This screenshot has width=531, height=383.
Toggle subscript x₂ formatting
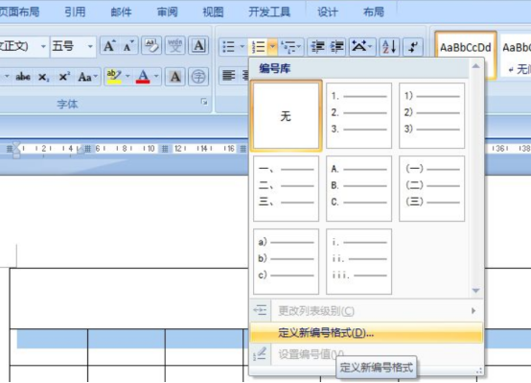43,77
